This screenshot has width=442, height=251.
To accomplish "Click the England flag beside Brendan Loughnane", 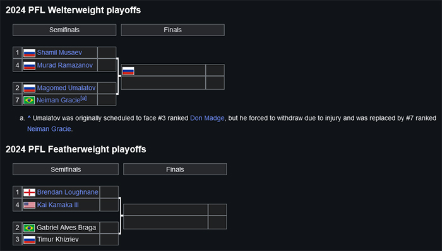I will tap(29, 192).
